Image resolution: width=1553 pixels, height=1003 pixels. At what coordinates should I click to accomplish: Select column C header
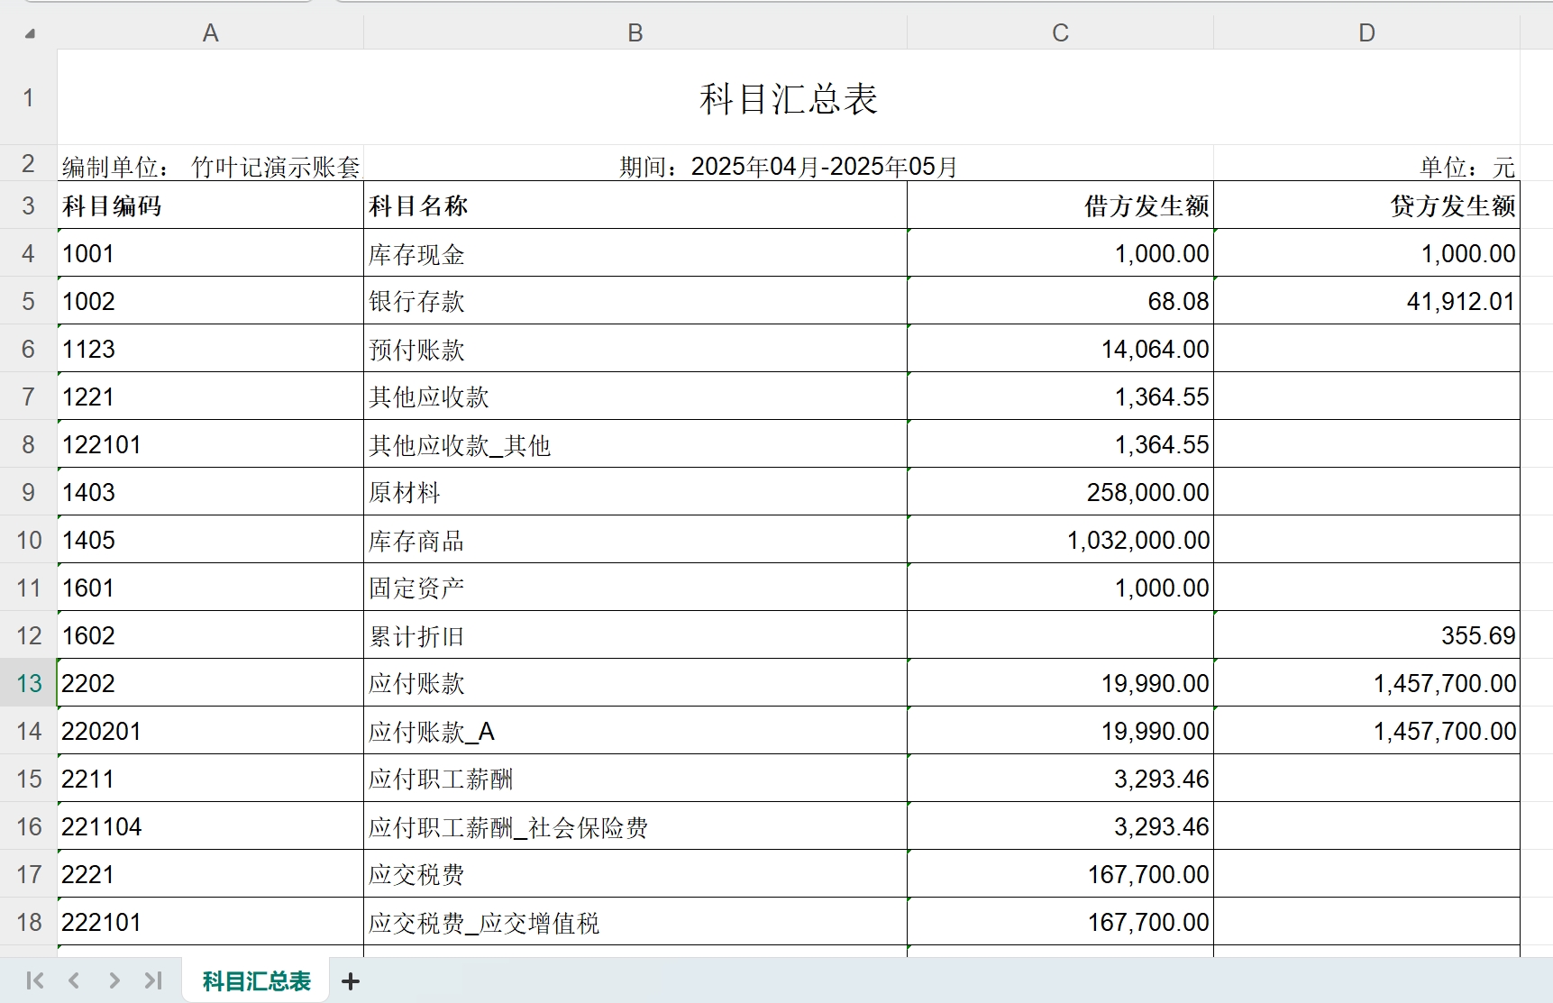click(x=1060, y=33)
